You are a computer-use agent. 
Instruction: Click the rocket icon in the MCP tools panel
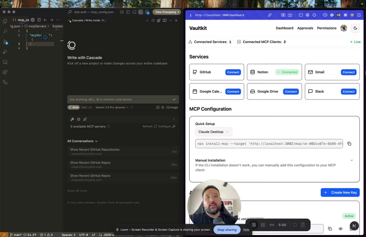pyautogui.click(x=85, y=119)
